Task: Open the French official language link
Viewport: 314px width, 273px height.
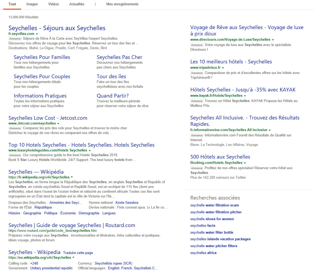Action: click(127, 268)
